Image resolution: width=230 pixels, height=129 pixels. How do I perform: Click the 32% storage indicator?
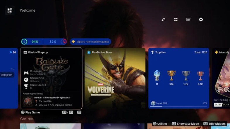53,42
